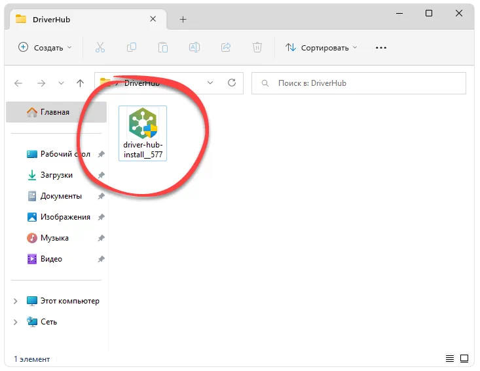
Task: Click the pin icon next to Музыка
Action: coord(101,238)
